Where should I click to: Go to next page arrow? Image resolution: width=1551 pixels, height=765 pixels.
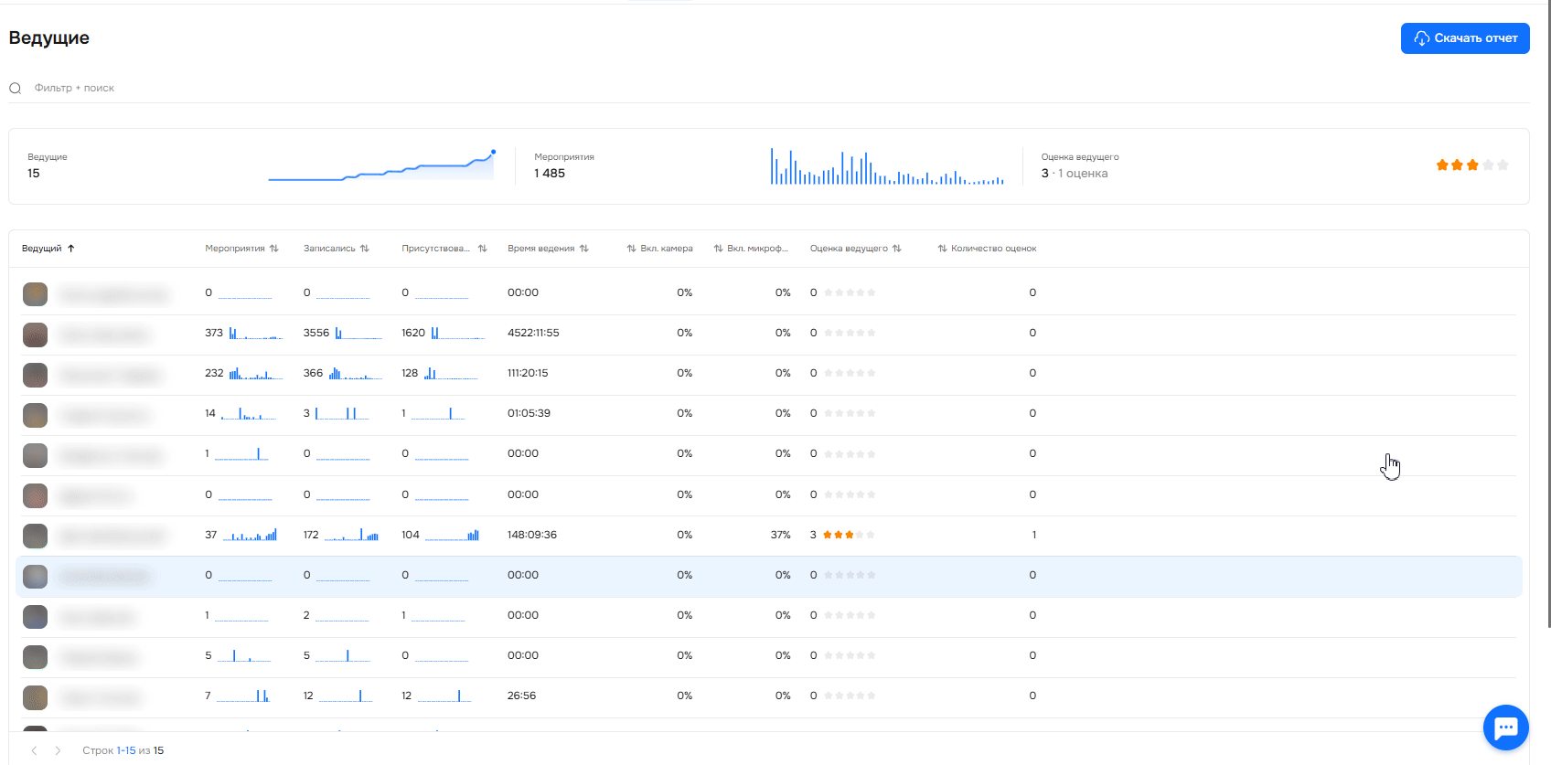(58, 750)
